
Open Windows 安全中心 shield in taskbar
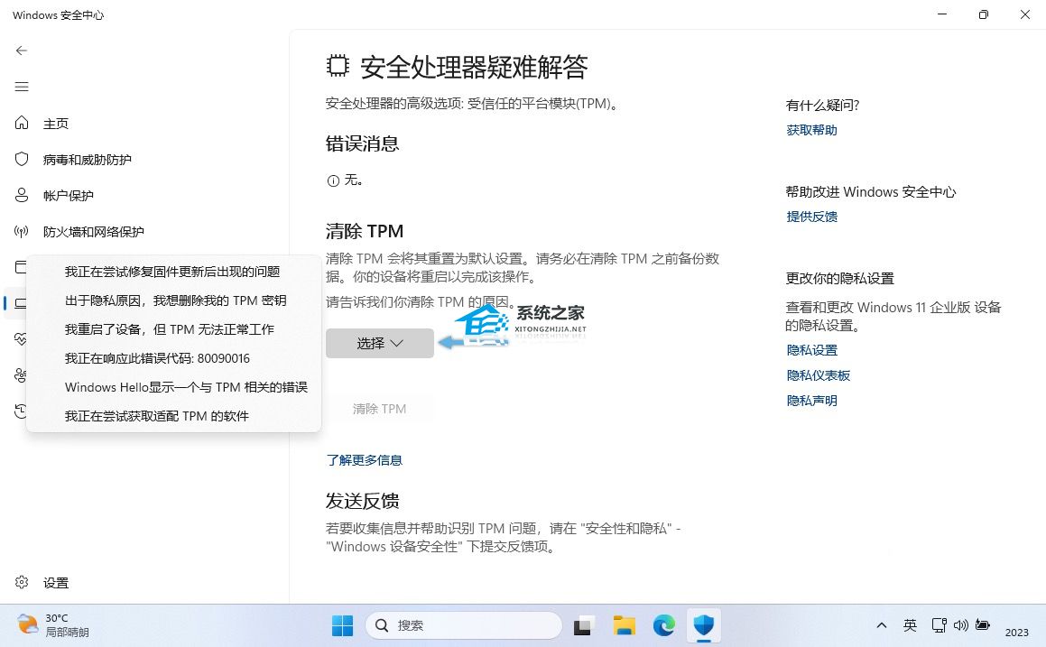[x=704, y=624]
